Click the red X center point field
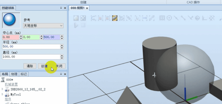Image resolution: width=222 pixels, height=104 pixels. click(11, 37)
